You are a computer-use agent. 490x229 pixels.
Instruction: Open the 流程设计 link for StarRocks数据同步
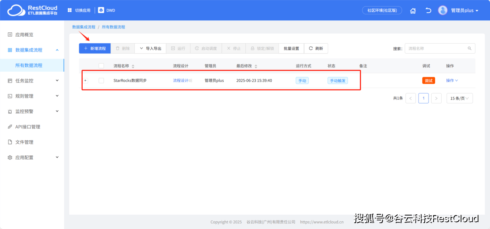click(x=180, y=81)
